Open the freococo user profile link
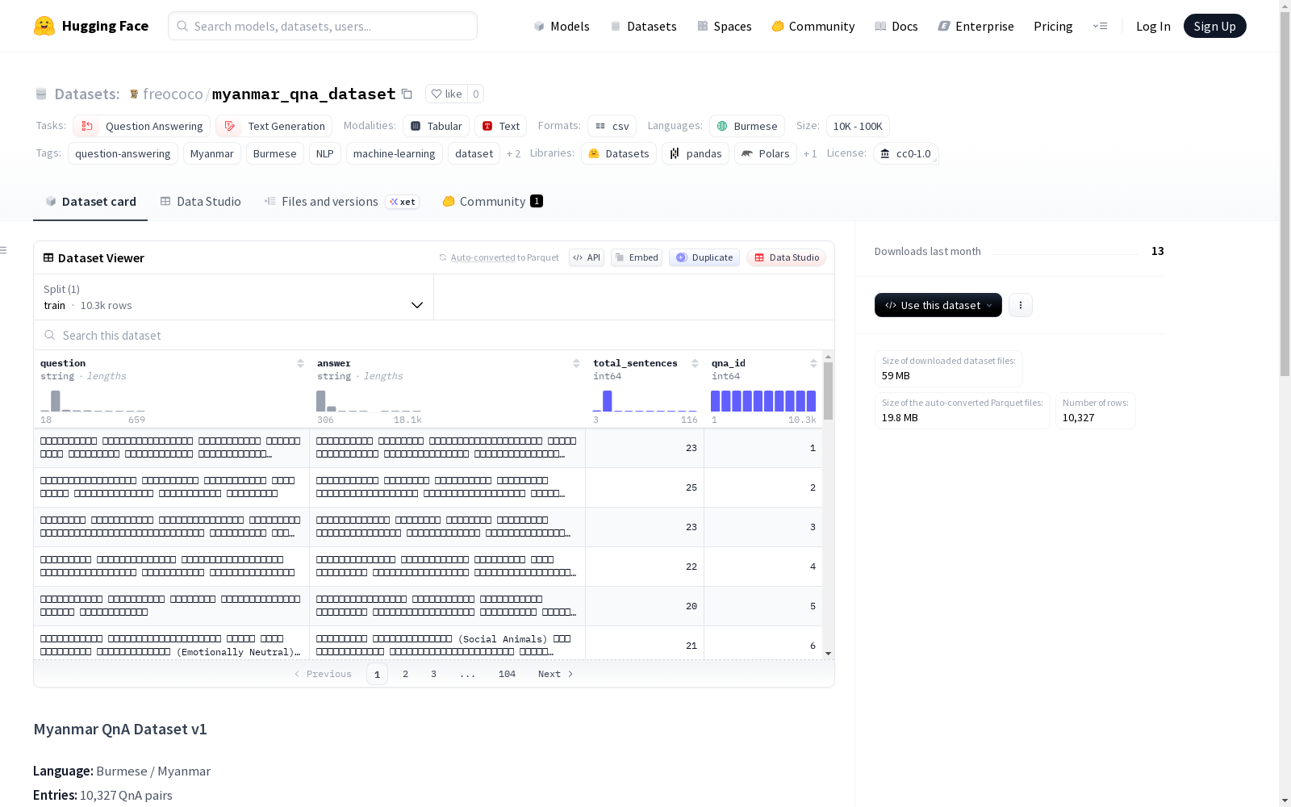Image resolution: width=1291 pixels, height=807 pixels. [173, 94]
